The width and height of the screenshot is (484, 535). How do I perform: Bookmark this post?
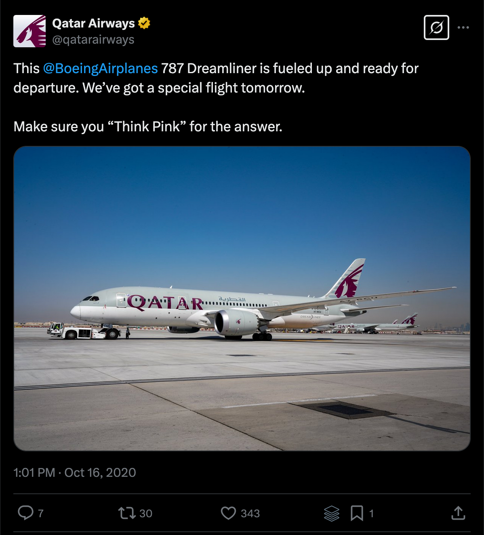tap(357, 513)
